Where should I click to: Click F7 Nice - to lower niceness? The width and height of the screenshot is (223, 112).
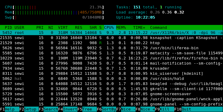(126, 109)
